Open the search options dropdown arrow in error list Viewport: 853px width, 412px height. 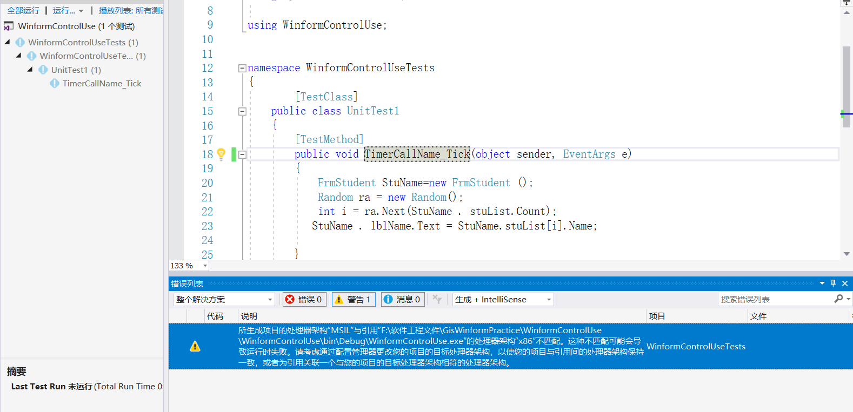point(848,299)
